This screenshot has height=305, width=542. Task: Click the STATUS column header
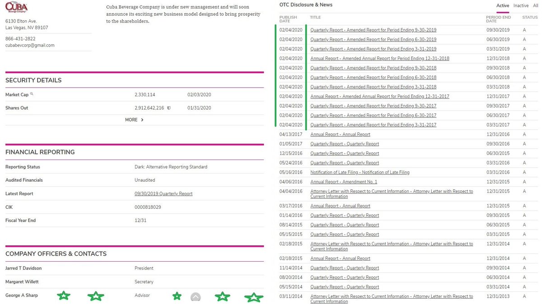(x=530, y=17)
